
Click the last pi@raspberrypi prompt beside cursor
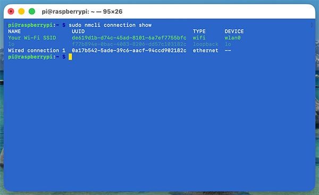[37, 57]
